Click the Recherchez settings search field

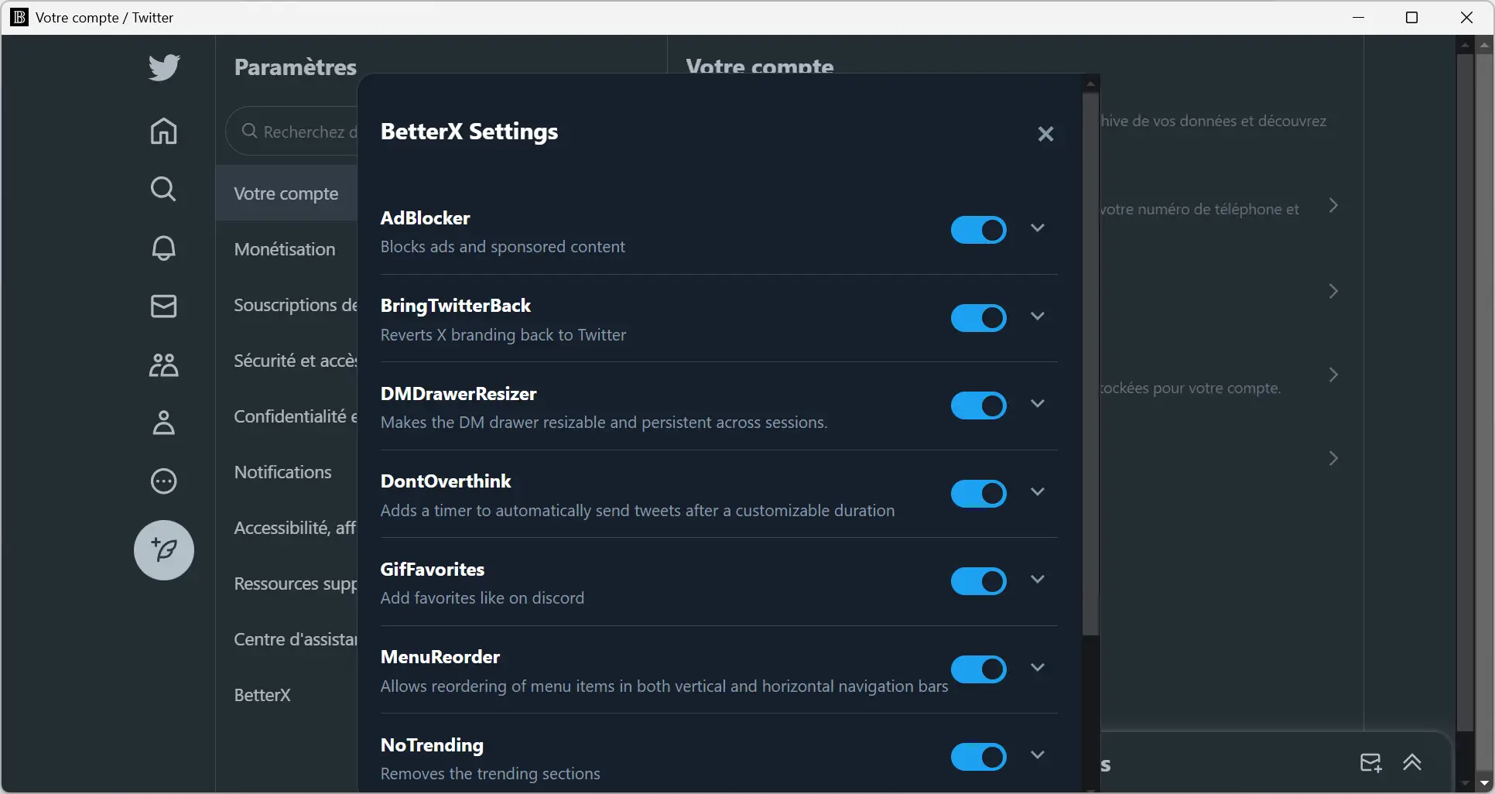[x=292, y=132]
